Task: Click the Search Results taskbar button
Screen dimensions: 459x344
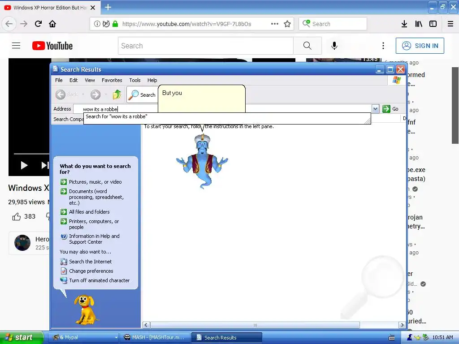Action: pyautogui.click(x=227, y=337)
